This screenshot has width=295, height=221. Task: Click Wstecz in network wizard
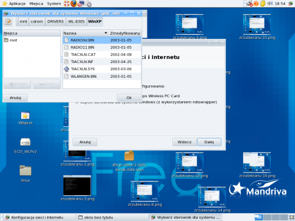point(185,142)
